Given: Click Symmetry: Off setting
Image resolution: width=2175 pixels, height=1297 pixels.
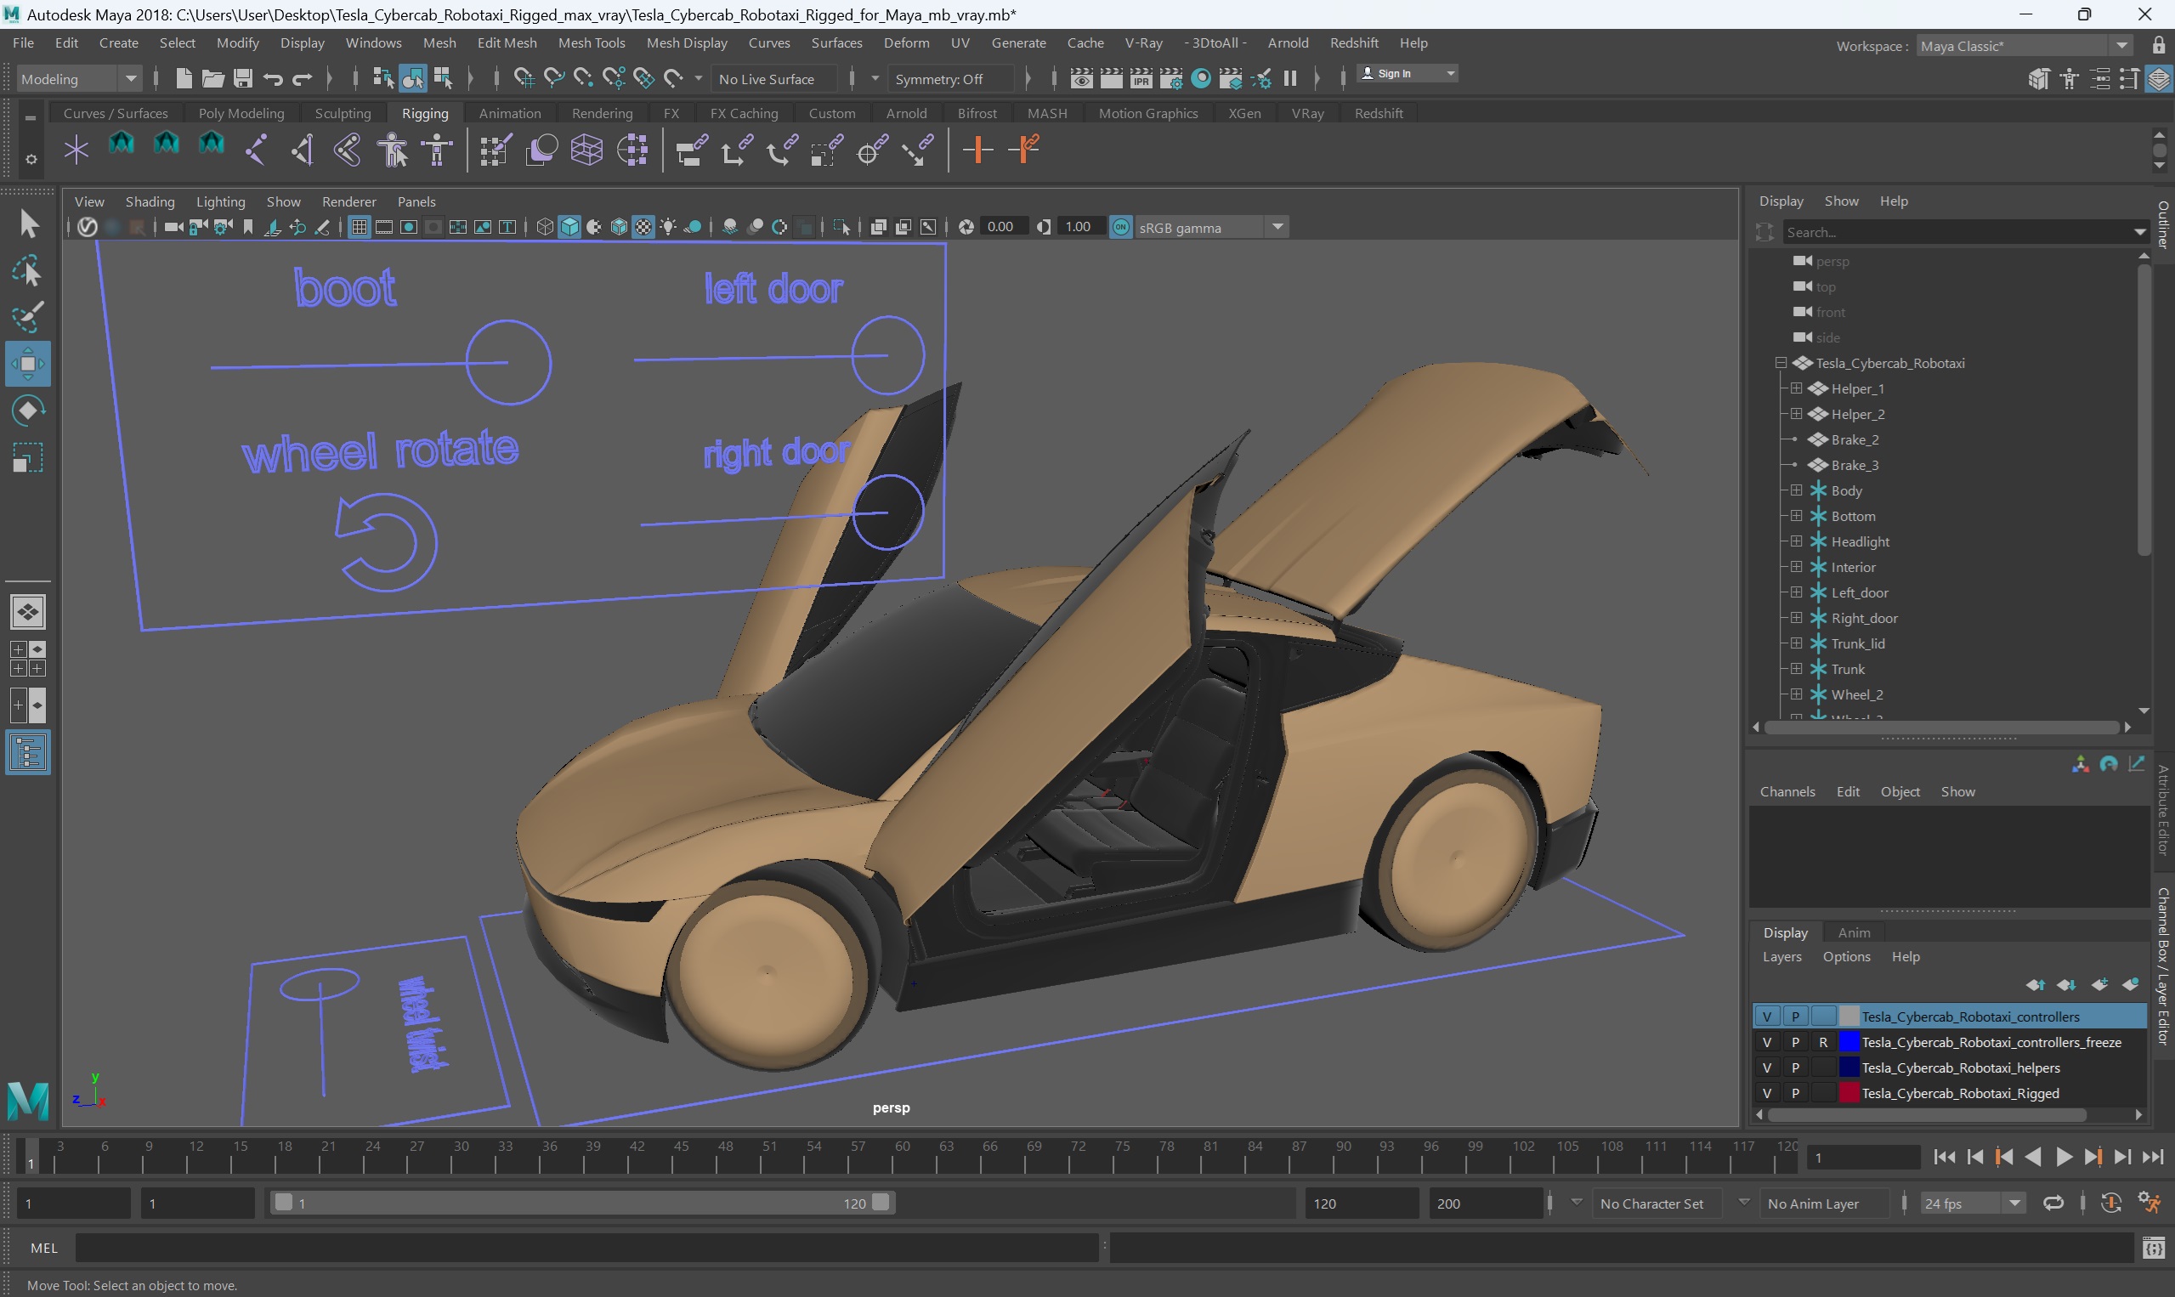Looking at the screenshot, I should 950,79.
